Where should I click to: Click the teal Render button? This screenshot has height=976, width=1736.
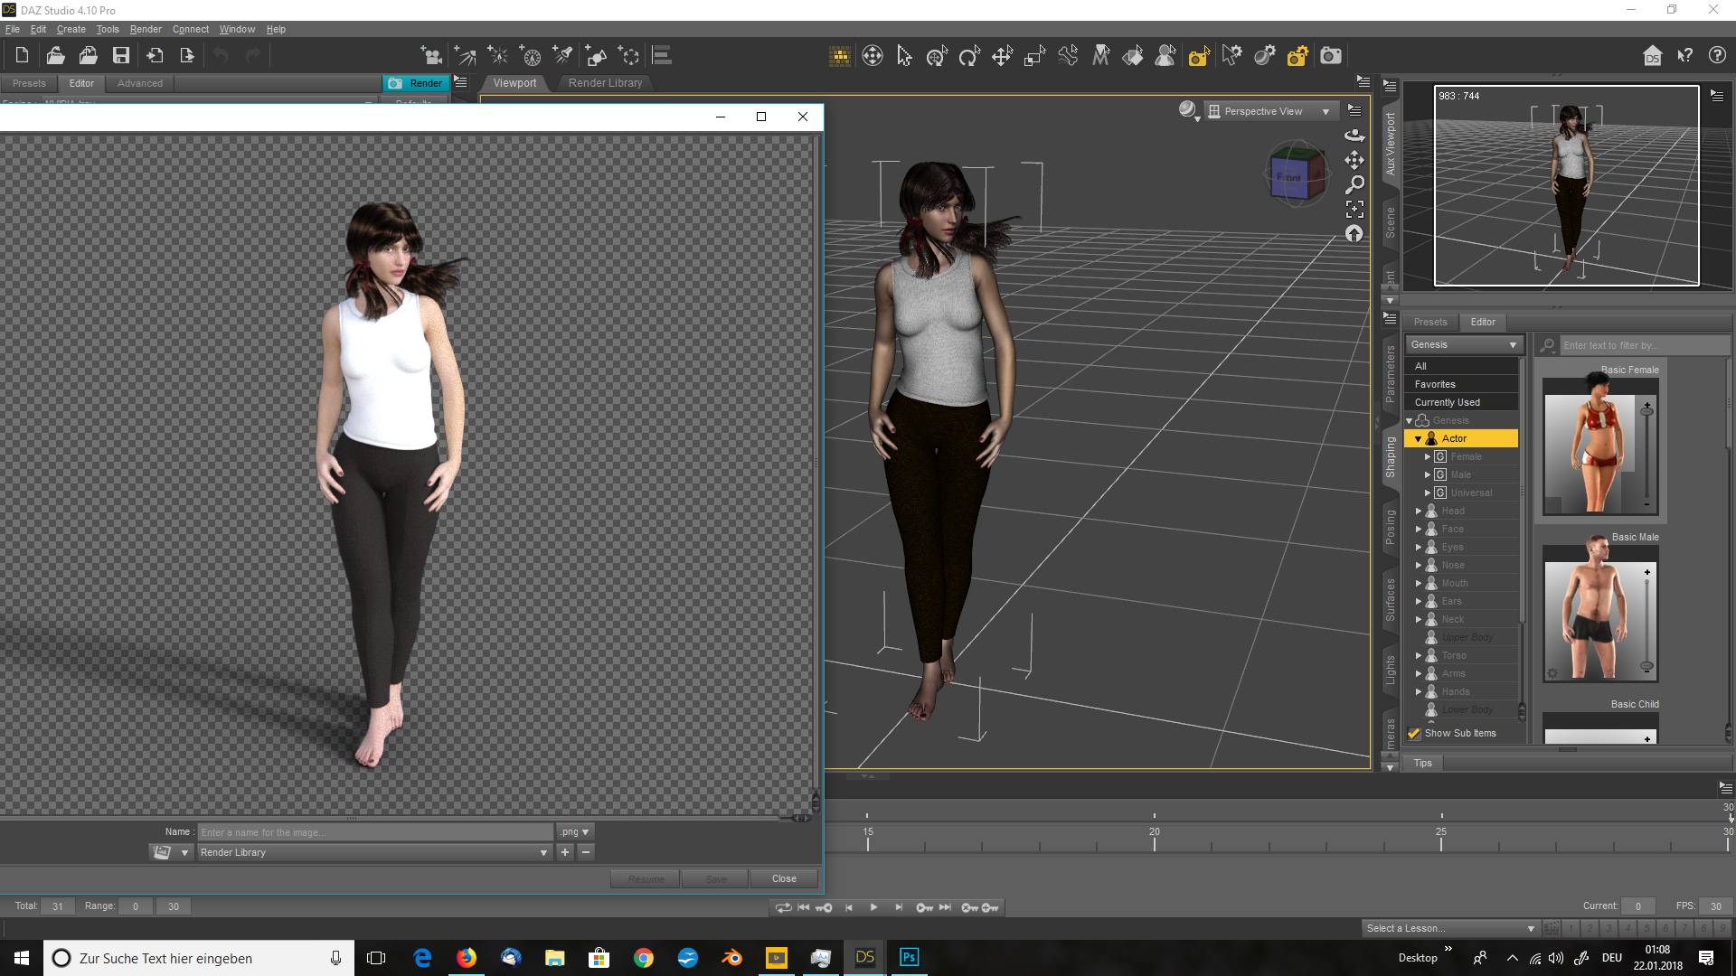[x=416, y=83]
